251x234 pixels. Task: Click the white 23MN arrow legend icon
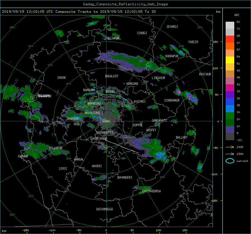(230, 154)
